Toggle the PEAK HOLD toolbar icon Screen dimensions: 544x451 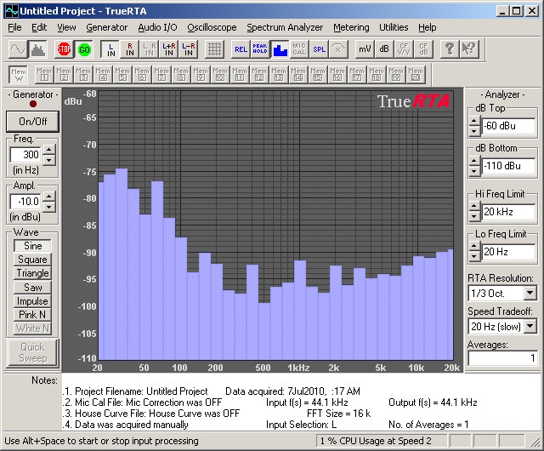coord(259,49)
